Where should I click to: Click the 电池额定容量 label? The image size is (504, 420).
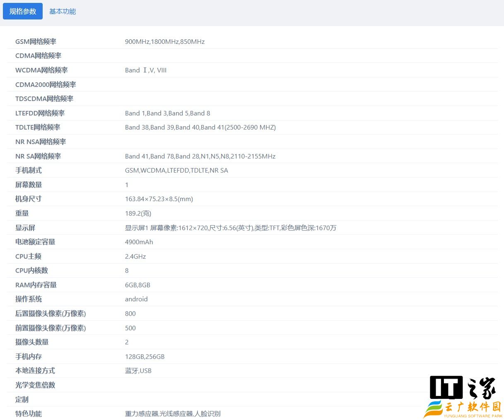pos(35,242)
